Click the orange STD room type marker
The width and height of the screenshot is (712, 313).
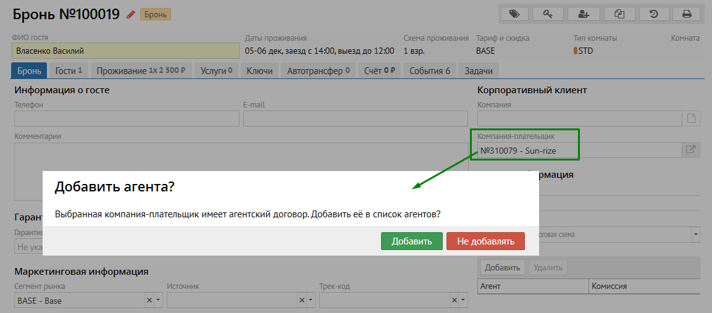(576, 51)
